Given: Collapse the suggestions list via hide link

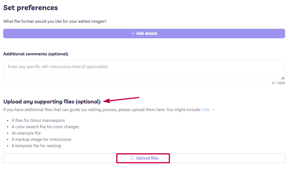Looking at the screenshot, I should [x=206, y=110].
